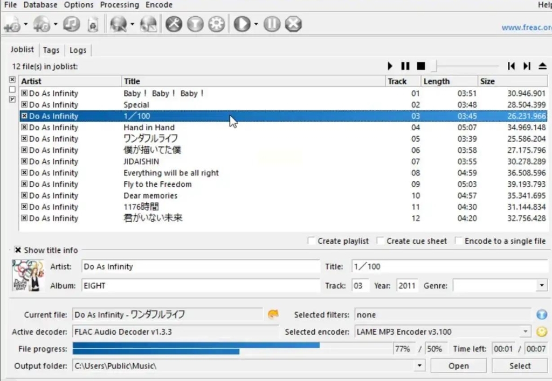
Task: Open Add CD contents dropdown arrow
Action: (56, 24)
